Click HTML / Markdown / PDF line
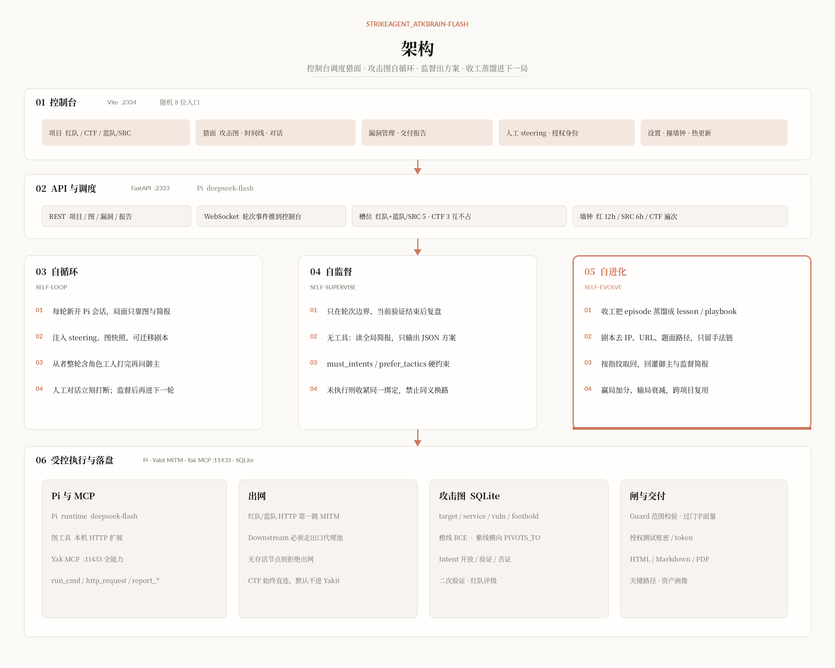 (669, 559)
